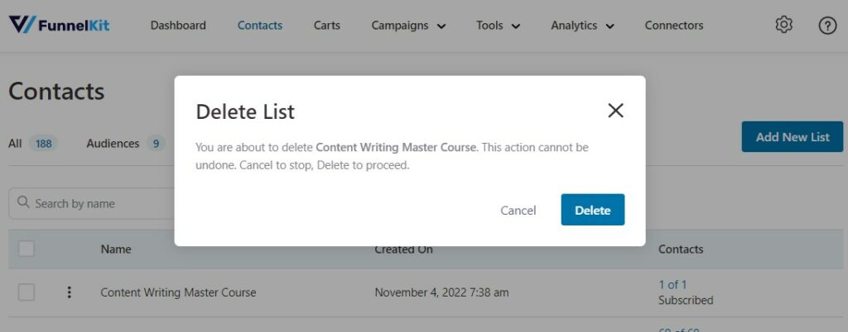The height and width of the screenshot is (332, 848).
Task: Focus the Search by name field
Action: [91, 203]
